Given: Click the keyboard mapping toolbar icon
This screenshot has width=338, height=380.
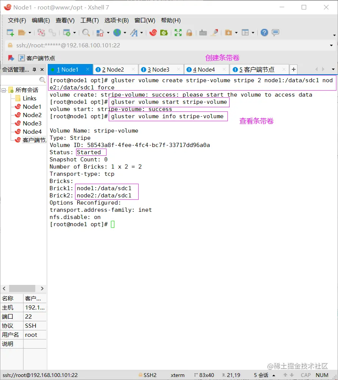Looking at the screenshot, I should coord(203,33).
